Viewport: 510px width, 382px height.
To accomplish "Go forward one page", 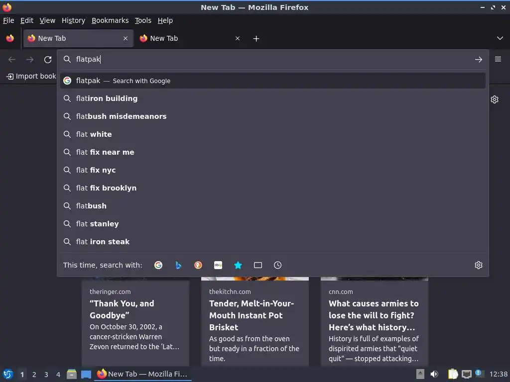I will (30, 60).
